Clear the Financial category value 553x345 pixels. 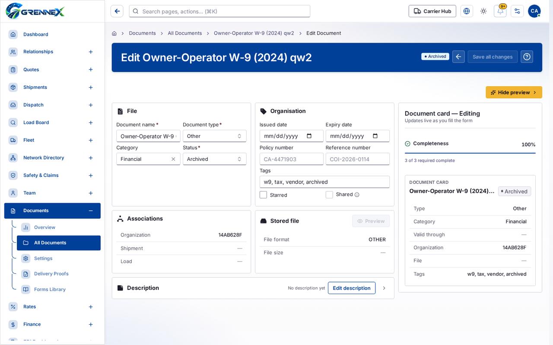tap(173, 159)
